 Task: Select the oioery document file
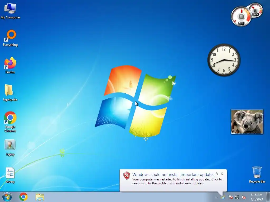pyautogui.click(x=10, y=175)
